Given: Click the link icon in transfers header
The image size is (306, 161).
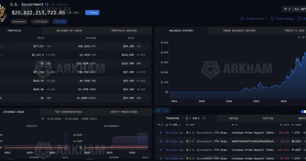Looking at the screenshot, I should pyautogui.click(x=162, y=125).
